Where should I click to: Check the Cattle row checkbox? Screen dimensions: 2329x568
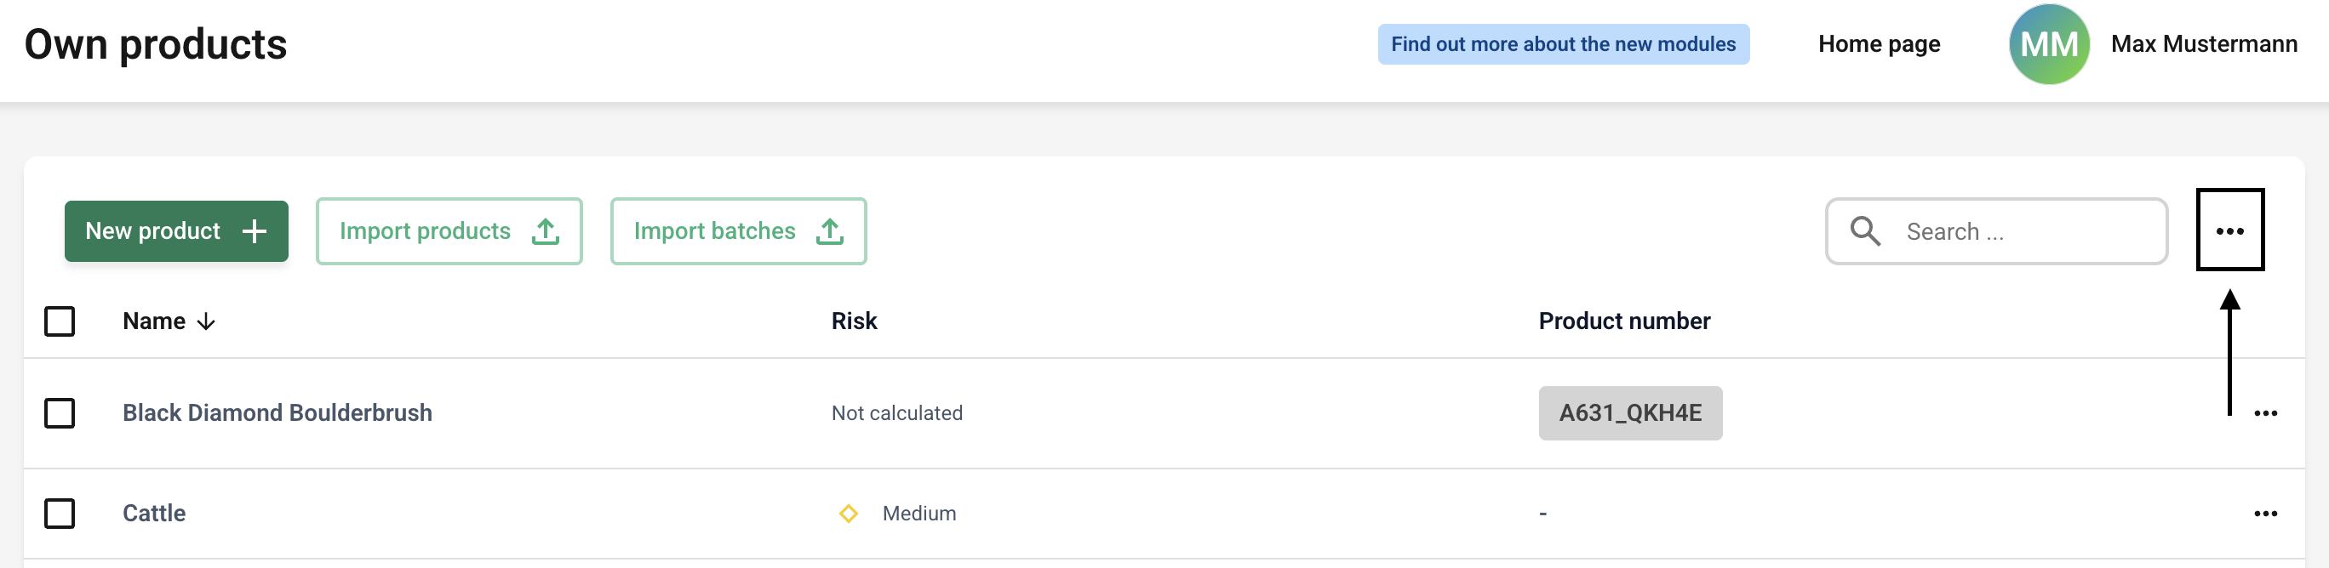coord(60,513)
